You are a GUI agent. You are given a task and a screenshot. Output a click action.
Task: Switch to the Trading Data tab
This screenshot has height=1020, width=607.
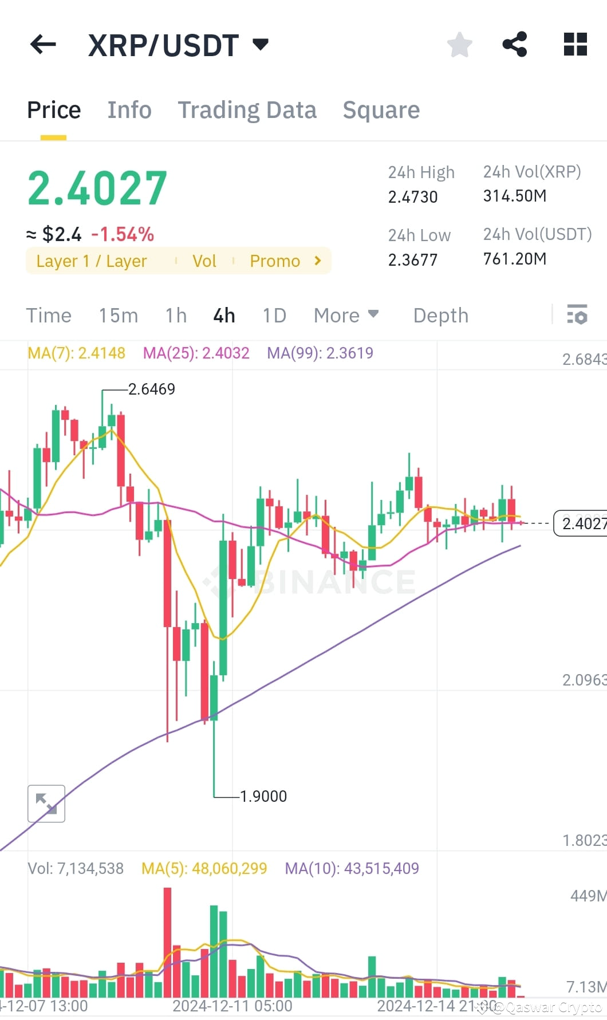(x=247, y=109)
